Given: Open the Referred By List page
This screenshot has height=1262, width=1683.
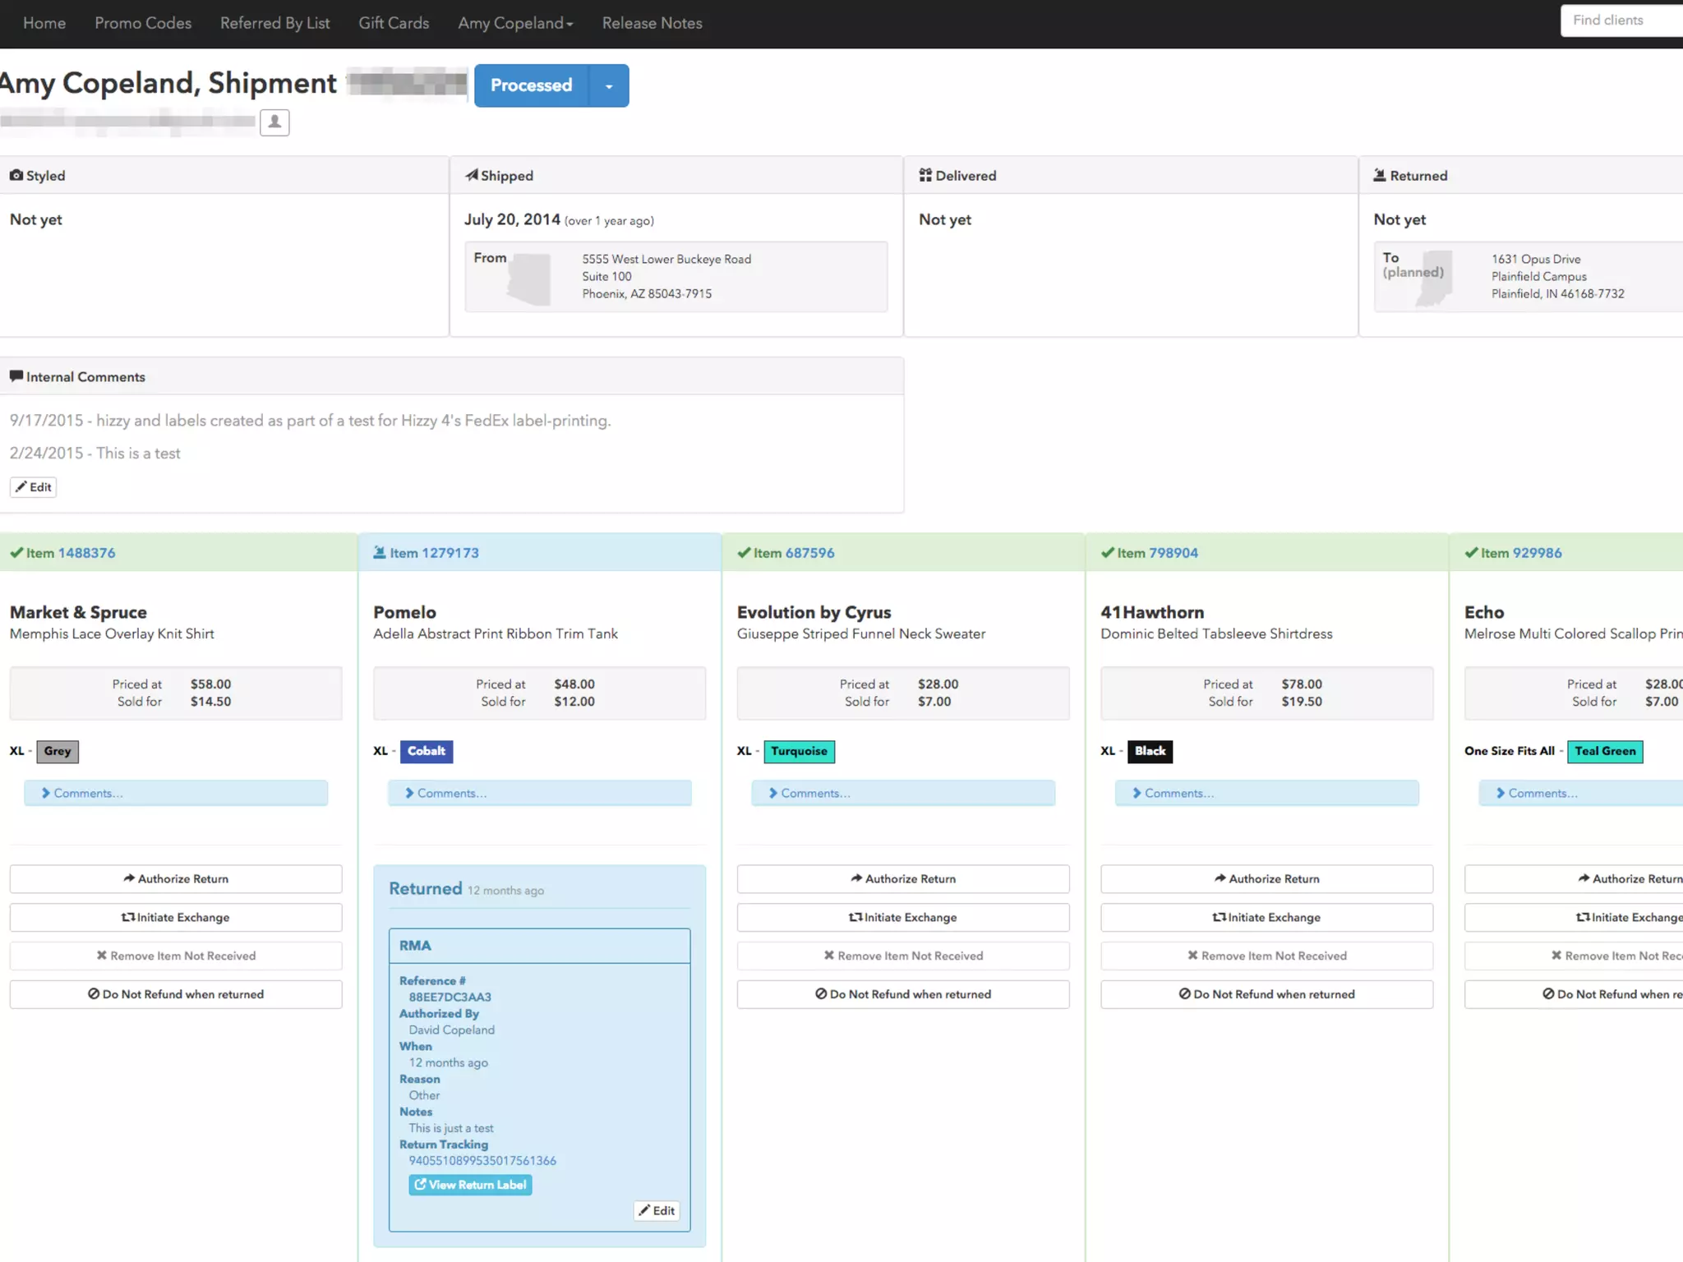Looking at the screenshot, I should point(274,23).
